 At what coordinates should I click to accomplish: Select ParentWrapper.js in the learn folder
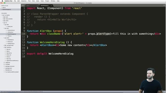point(12,34)
